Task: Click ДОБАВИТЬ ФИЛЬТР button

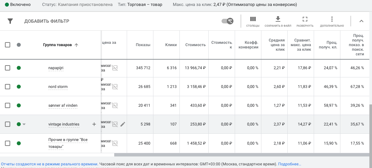Action: (47, 21)
